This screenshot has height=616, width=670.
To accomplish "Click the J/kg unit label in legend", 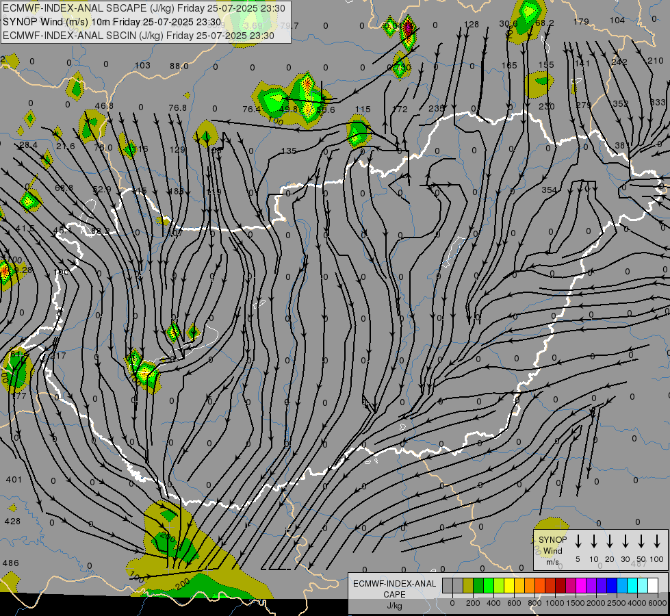I will pos(394,606).
